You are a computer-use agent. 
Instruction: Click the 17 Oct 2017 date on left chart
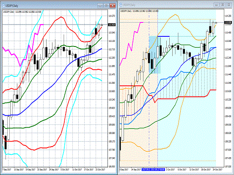(89, 170)
